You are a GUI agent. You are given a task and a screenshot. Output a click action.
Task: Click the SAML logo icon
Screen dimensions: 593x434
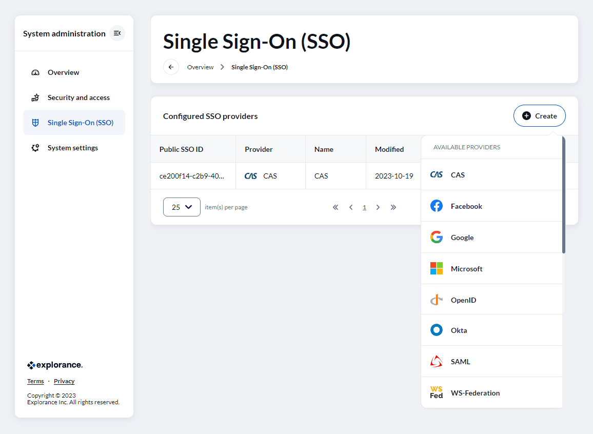tap(437, 362)
